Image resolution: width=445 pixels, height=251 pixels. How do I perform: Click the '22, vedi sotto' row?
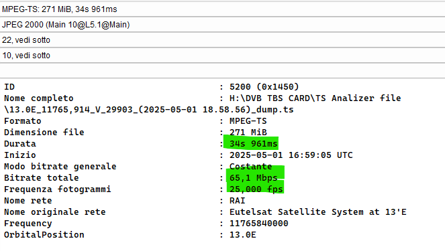point(223,40)
